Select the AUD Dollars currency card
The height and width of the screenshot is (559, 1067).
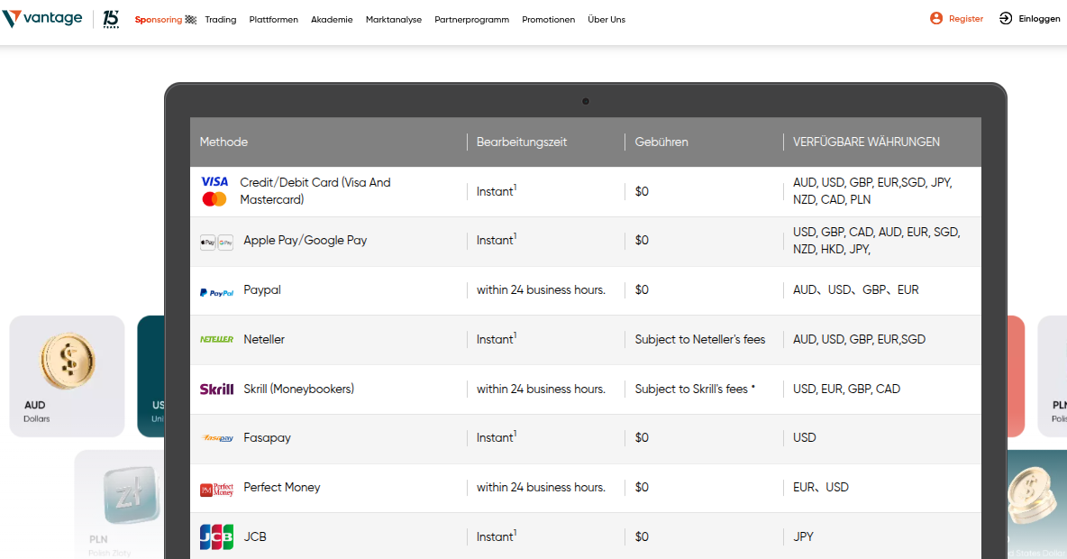coord(67,376)
